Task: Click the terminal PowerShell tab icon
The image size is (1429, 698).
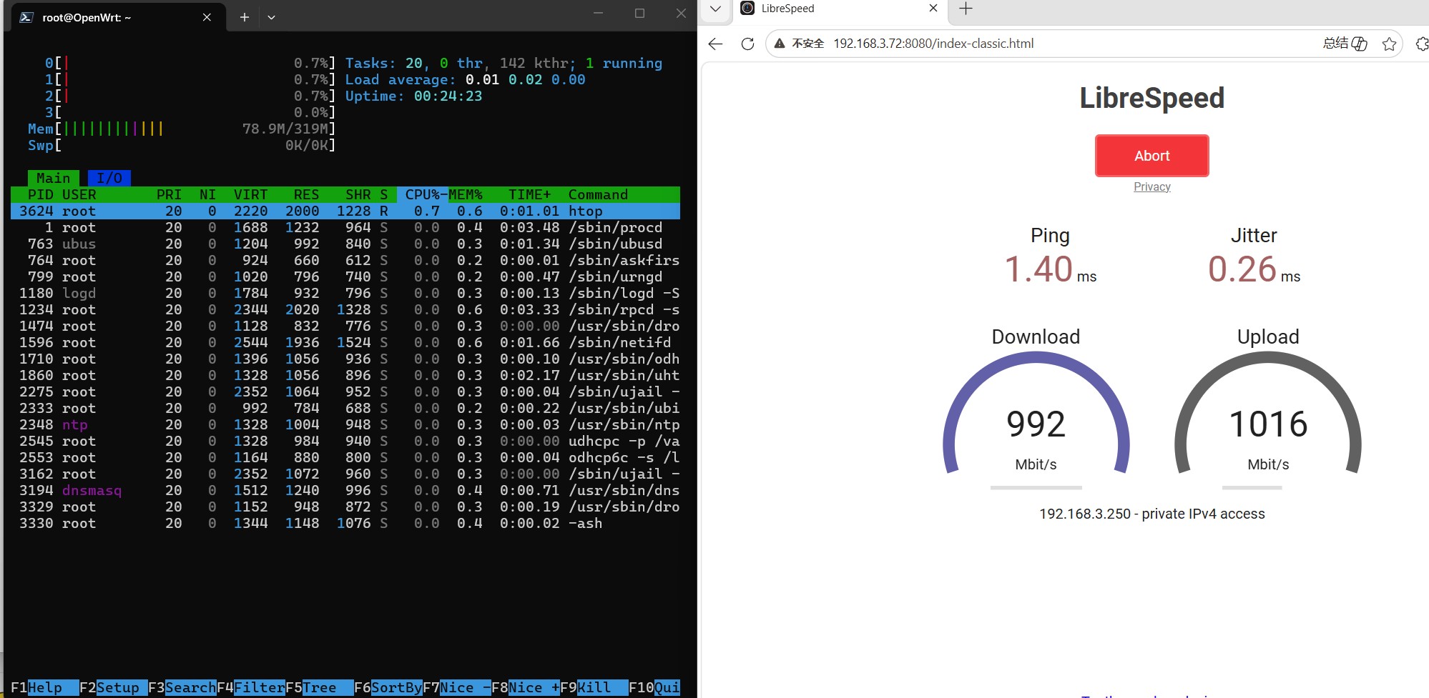Action: [26, 17]
